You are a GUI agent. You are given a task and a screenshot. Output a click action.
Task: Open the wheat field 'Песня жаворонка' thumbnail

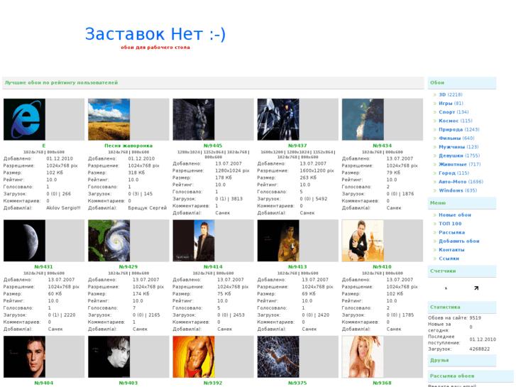tap(109, 119)
